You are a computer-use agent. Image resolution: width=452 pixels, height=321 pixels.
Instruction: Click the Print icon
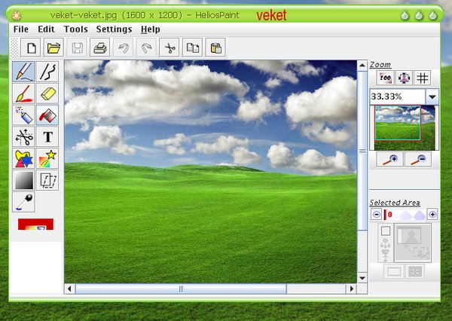(100, 47)
